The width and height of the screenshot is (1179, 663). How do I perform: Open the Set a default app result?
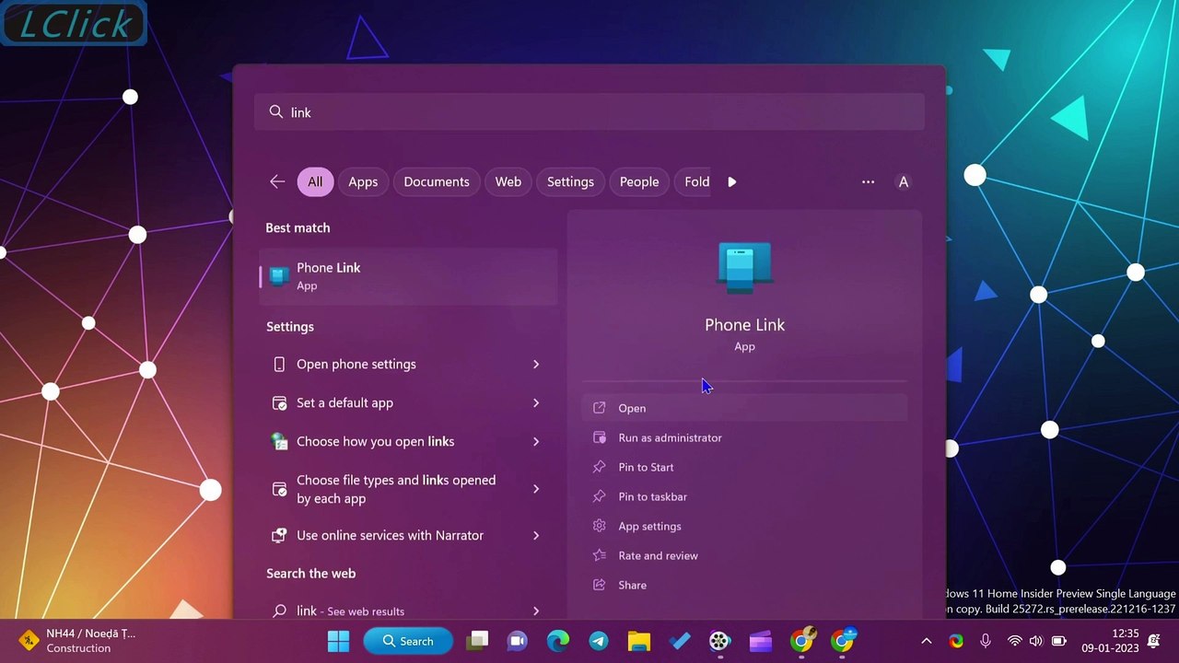409,403
